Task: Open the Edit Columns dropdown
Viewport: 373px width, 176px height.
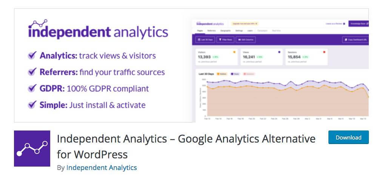Action: (246, 40)
